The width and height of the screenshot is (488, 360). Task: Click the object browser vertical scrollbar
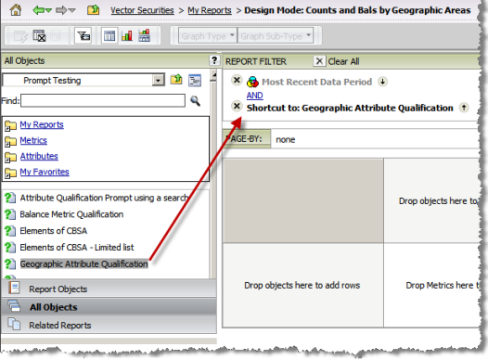click(213, 174)
